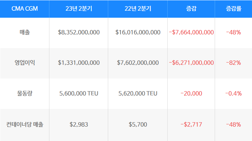This screenshot has height=141, width=252.
Task: Select the -0.4% change rate cell
Action: click(x=234, y=93)
